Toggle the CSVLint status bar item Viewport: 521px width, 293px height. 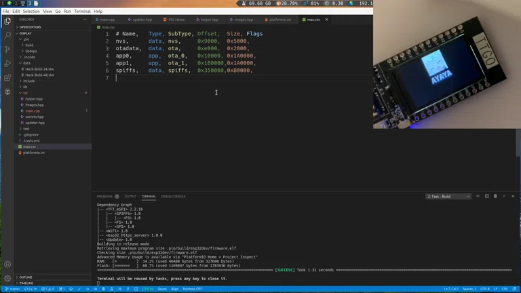click(x=147, y=289)
